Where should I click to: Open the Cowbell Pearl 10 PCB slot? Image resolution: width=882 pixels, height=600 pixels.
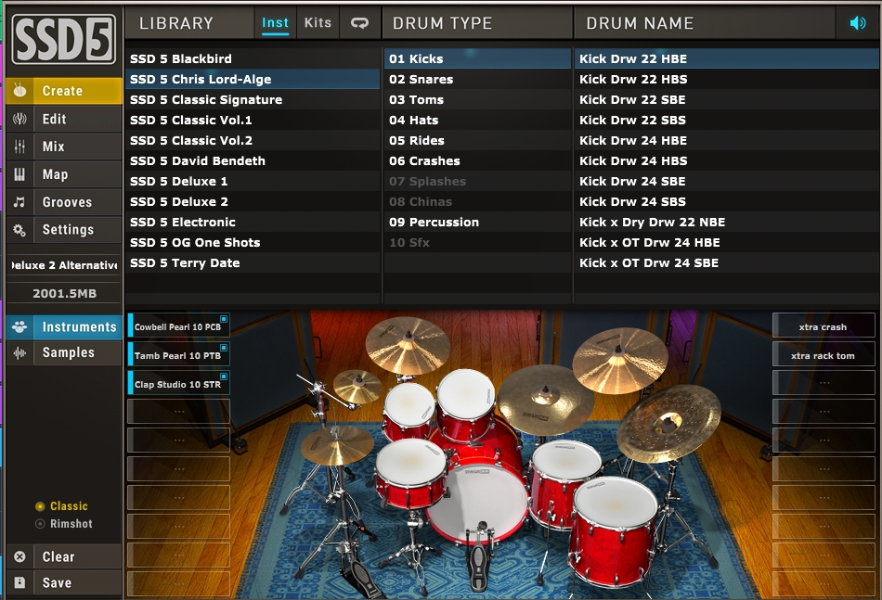(x=179, y=326)
